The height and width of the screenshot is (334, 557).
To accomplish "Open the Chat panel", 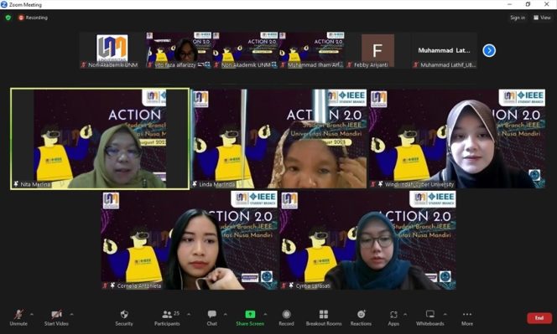I will (212, 318).
